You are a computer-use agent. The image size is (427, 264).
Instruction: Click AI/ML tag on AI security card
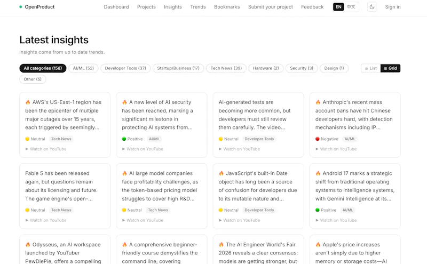154,139
